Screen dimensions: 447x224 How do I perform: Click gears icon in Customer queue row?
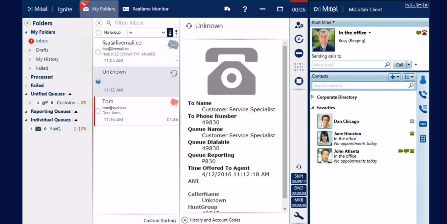45,103
